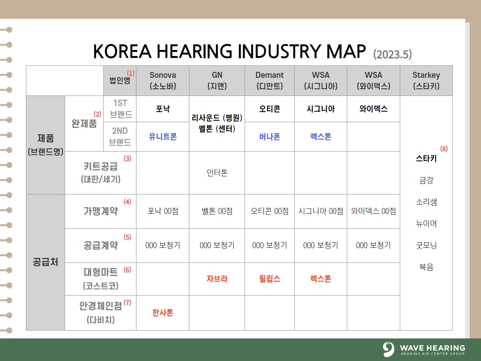The width and height of the screenshot is (481, 361).
Task: Click the 가맹계약 row label
Action: pos(101,211)
